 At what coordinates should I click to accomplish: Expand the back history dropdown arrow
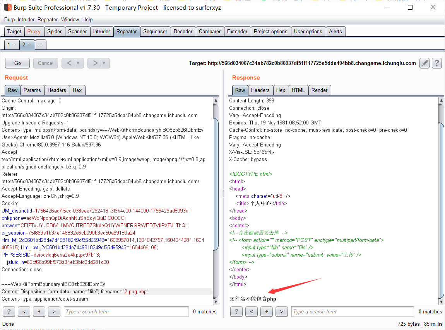click(x=78, y=63)
